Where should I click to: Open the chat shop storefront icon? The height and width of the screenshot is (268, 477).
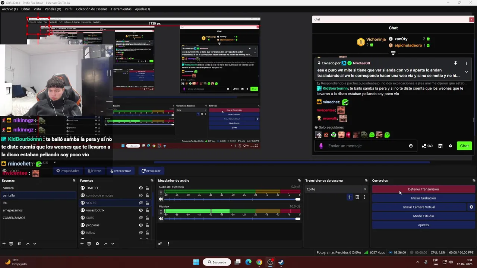click(440, 146)
